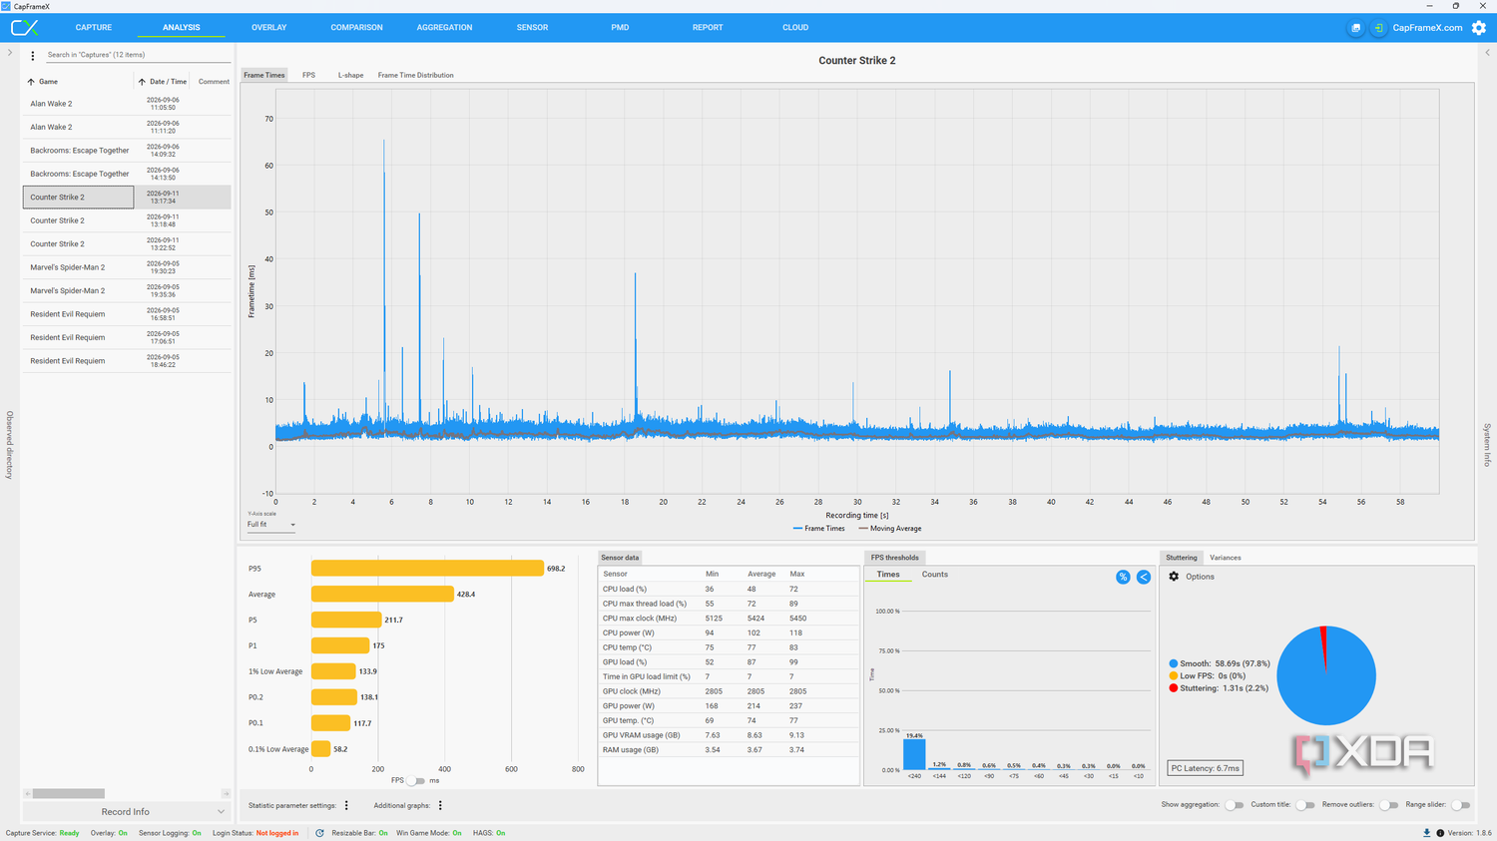Click the GPU VRAM usage (GB) sensor row
This screenshot has width=1497, height=841.
pos(729,735)
